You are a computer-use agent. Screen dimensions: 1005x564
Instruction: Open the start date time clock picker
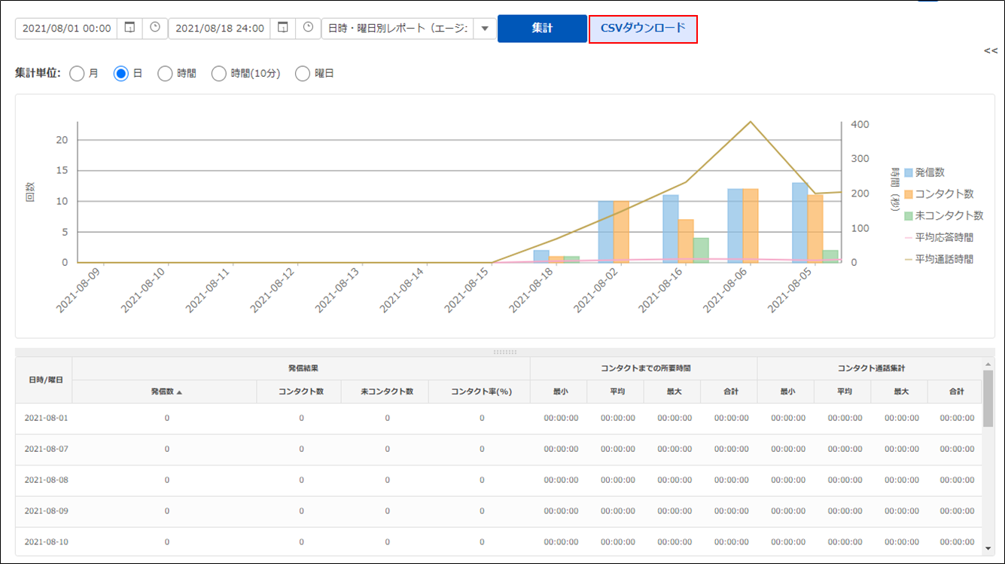155,29
